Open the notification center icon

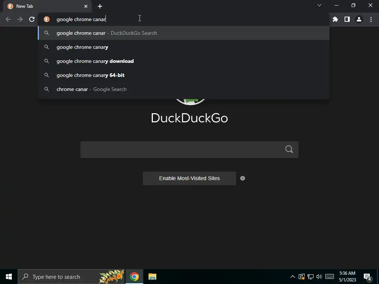point(368,277)
